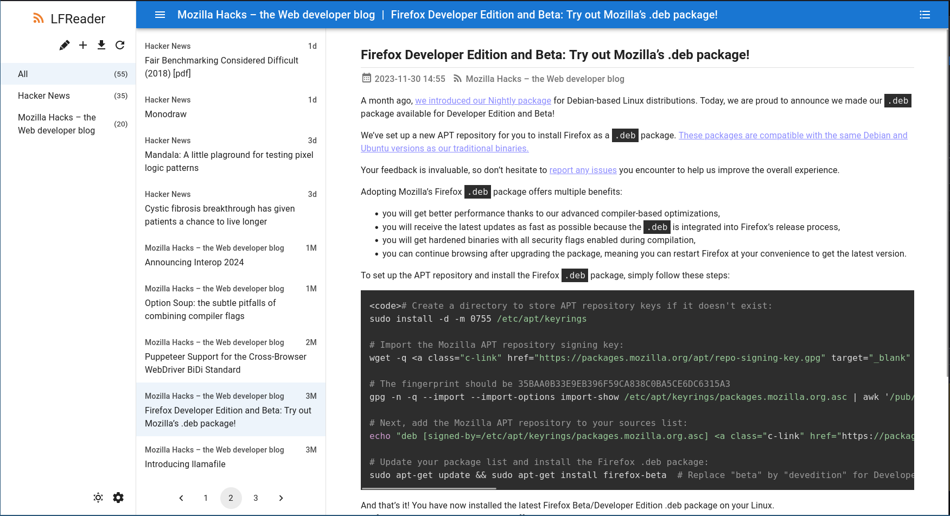Click the calendar icon beside article date

[367, 78]
